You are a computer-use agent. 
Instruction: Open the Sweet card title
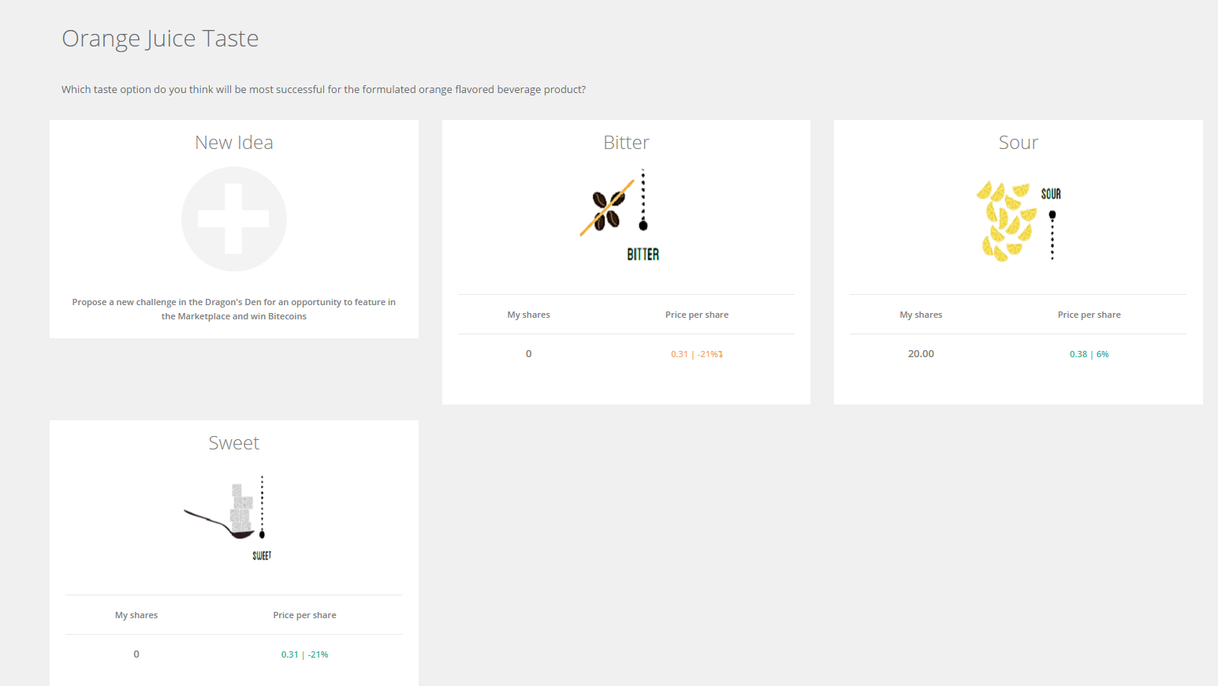(233, 443)
